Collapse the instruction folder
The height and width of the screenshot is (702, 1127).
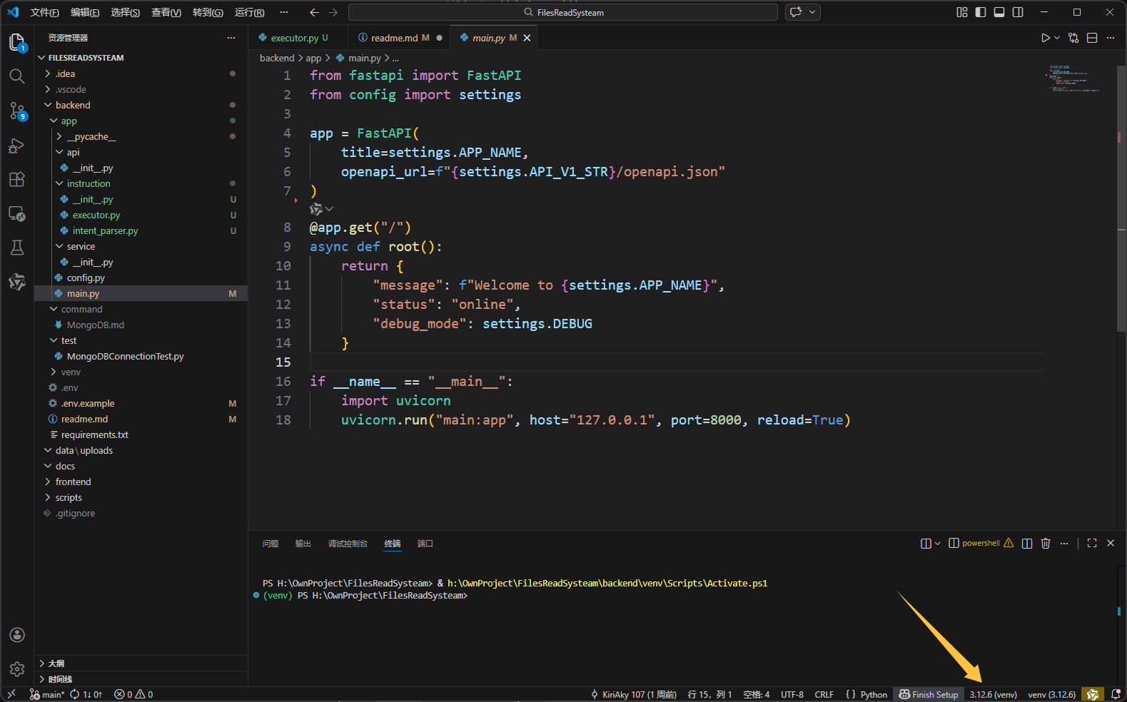[88, 184]
